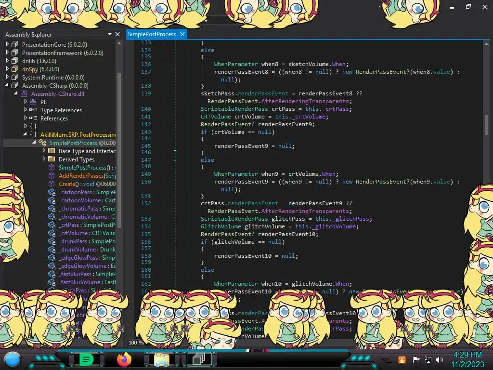Screen dimensions: 493x370
Task: Collapse the AkilliMum.SRP.PostProcessing namespace
Action: (25, 134)
